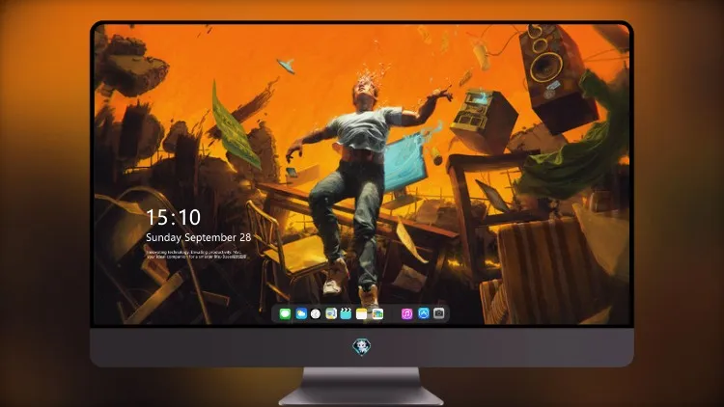Open the blue App Store icon
The image size is (724, 407).
click(x=424, y=313)
